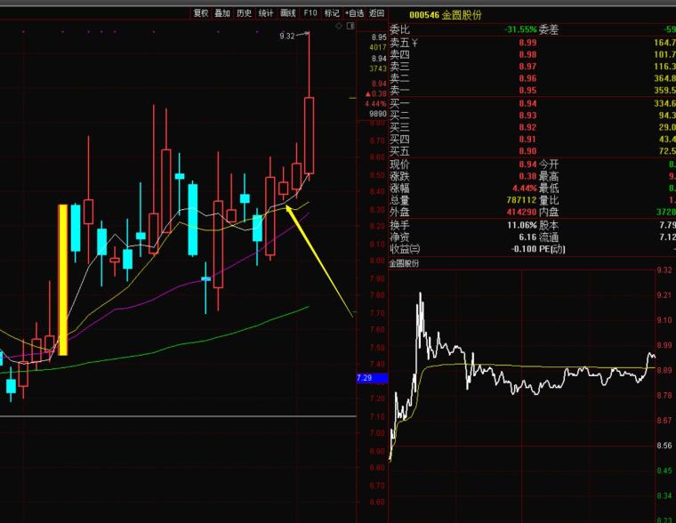Click the latest tall red candlestick
The width and height of the screenshot is (676, 523).
[310, 135]
